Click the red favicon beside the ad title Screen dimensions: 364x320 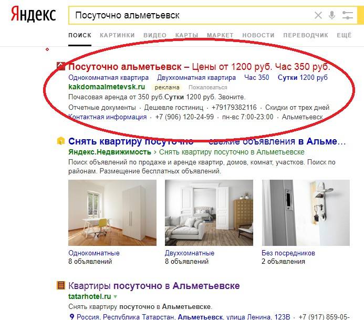click(x=61, y=66)
